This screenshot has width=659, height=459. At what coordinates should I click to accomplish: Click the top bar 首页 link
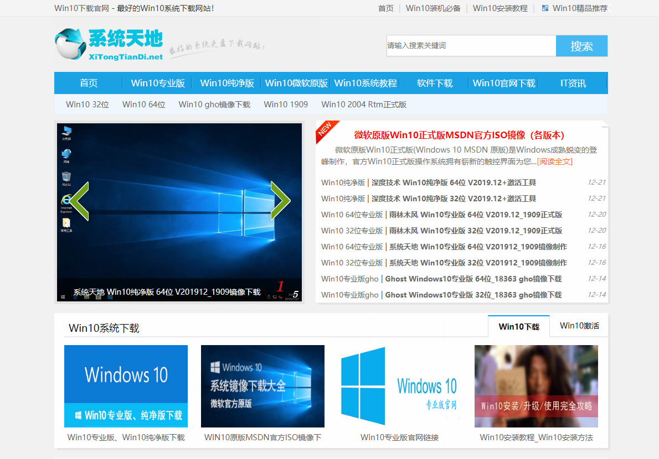[386, 8]
